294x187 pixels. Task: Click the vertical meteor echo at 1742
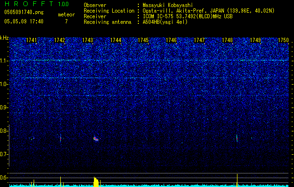click(x=60, y=138)
